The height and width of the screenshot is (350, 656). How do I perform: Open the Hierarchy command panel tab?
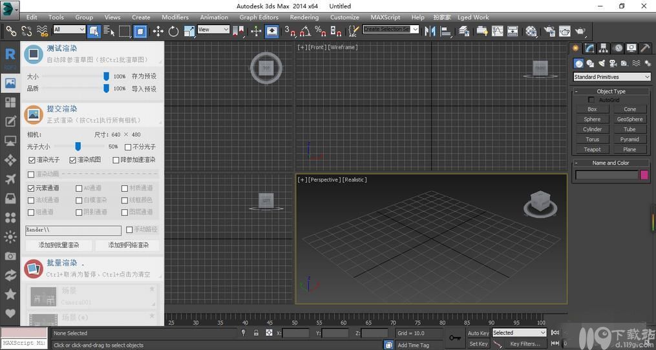tap(603, 48)
